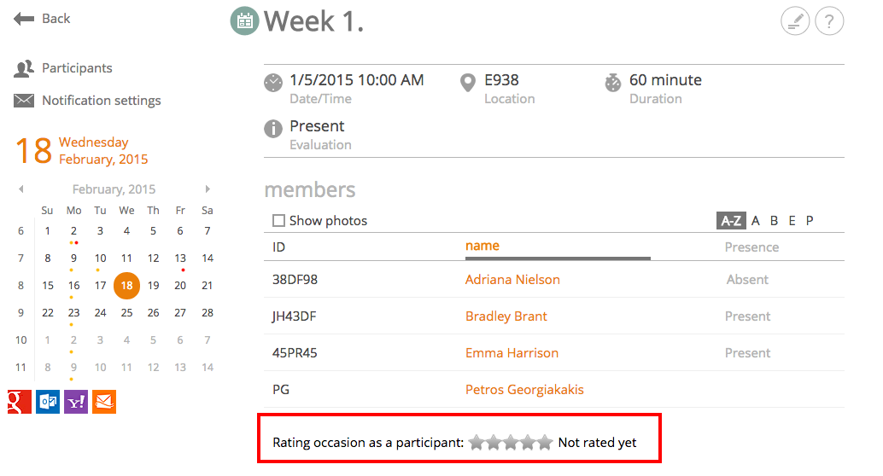
Task: Rate the occasion with five stars
Action: [x=545, y=443]
